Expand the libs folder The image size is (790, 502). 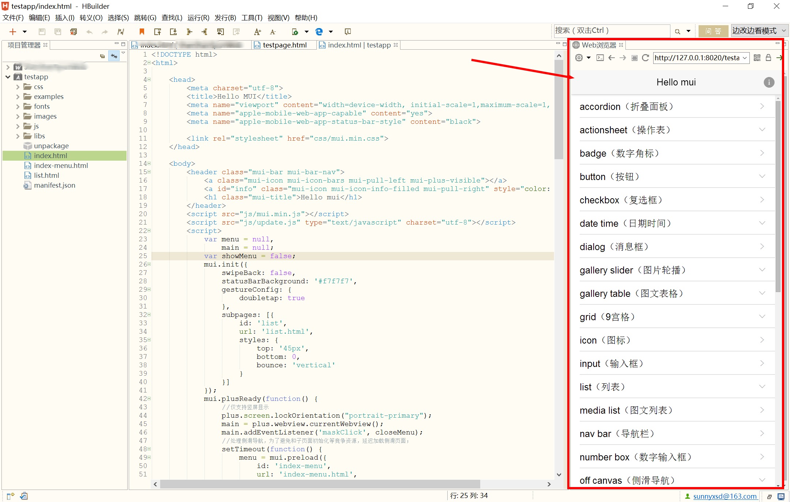point(18,136)
